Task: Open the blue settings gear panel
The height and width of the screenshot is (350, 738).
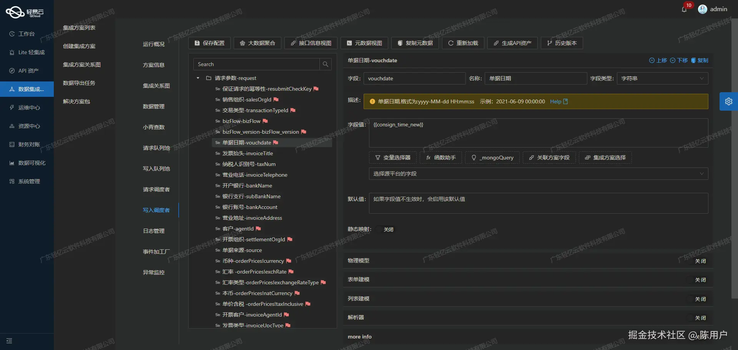Action: (729, 101)
